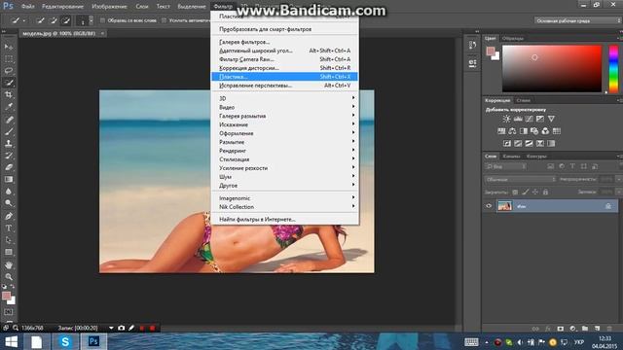The height and width of the screenshot is (350, 623).
Task: Select the Dodge tool
Action: pos(9,203)
